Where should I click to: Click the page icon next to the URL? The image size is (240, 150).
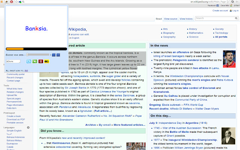pyautogui.click(x=228, y=1)
